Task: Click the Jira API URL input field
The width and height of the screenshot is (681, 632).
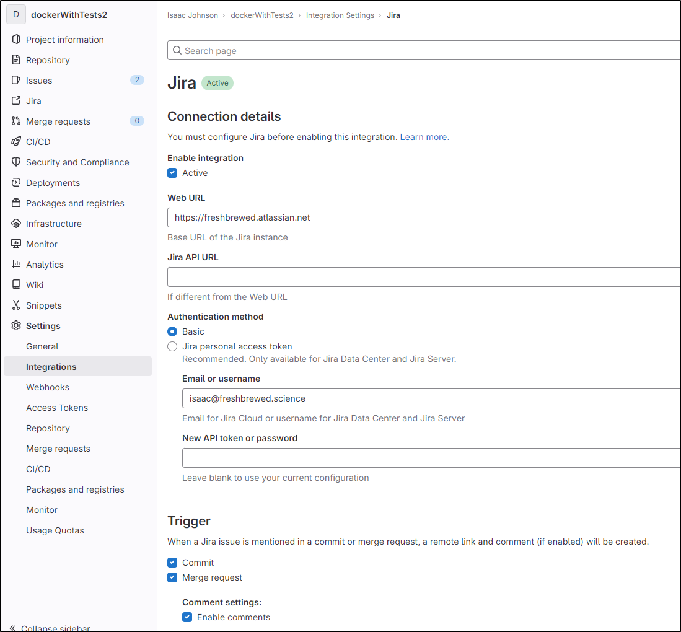Action: 424,277
